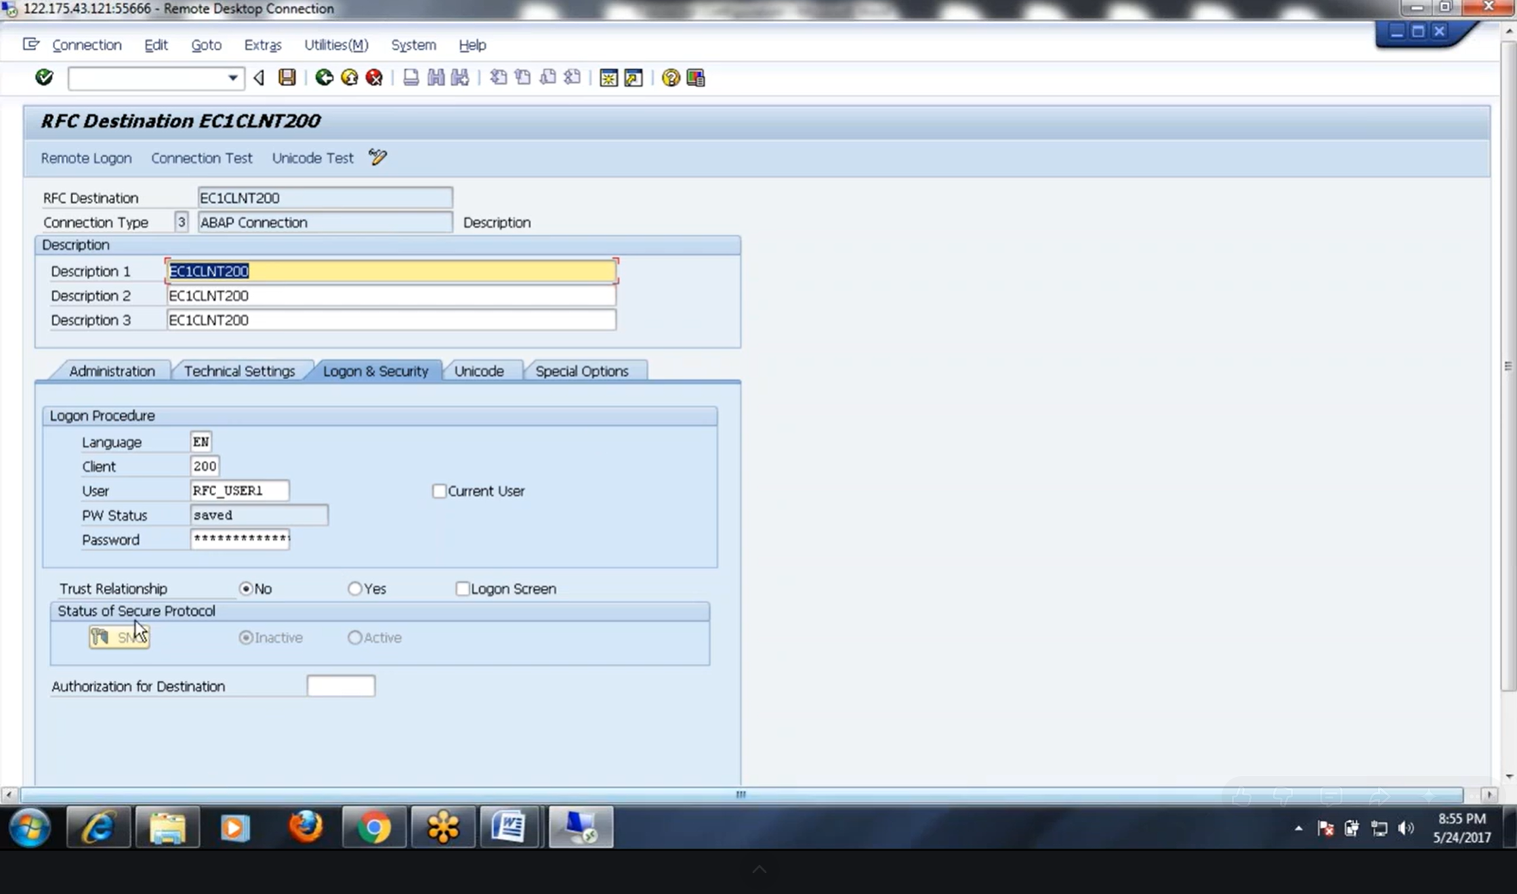Open the Connection menu

click(x=87, y=45)
